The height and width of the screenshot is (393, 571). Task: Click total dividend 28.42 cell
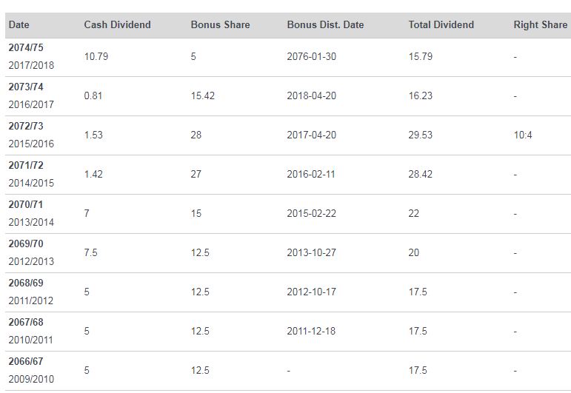point(420,175)
